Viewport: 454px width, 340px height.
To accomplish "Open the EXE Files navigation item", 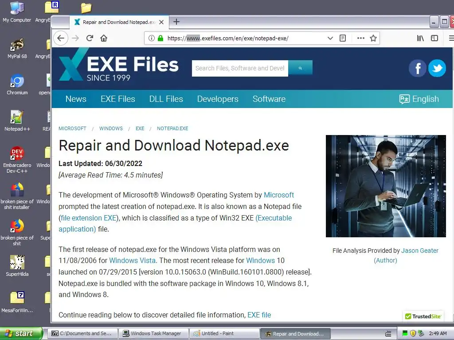I will (118, 99).
